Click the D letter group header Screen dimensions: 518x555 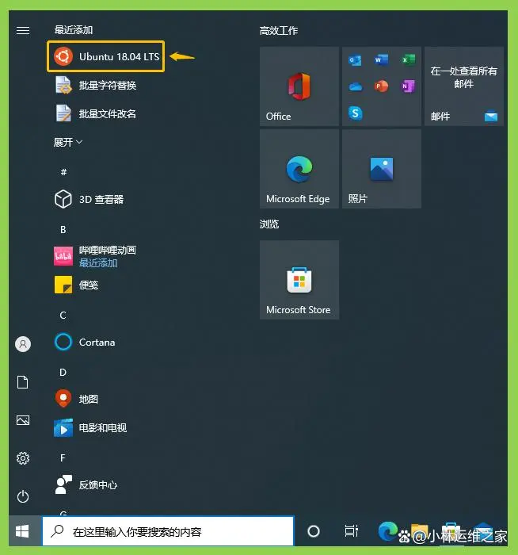[63, 373]
